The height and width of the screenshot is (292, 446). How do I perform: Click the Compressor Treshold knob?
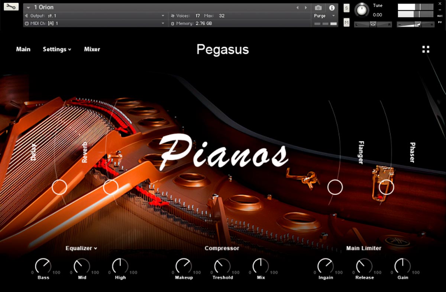[222, 266]
